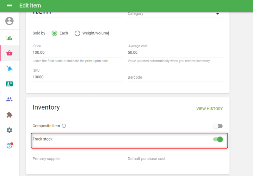The height and width of the screenshot is (176, 253).
Task: Open the hamburger navigation menu
Action: pos(9,6)
